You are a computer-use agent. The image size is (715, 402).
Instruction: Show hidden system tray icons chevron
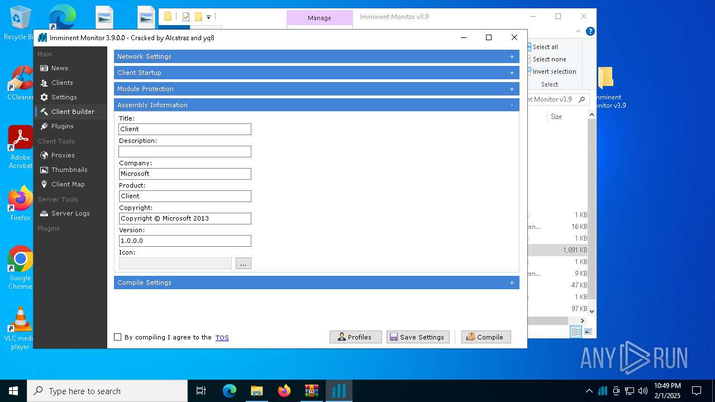click(589, 391)
